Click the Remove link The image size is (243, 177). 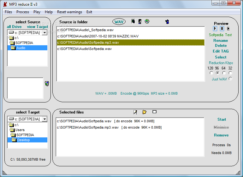(221, 135)
